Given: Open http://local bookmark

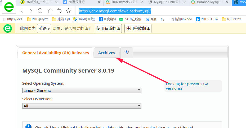Looking at the screenshot, I should click(x=13, y=19).
